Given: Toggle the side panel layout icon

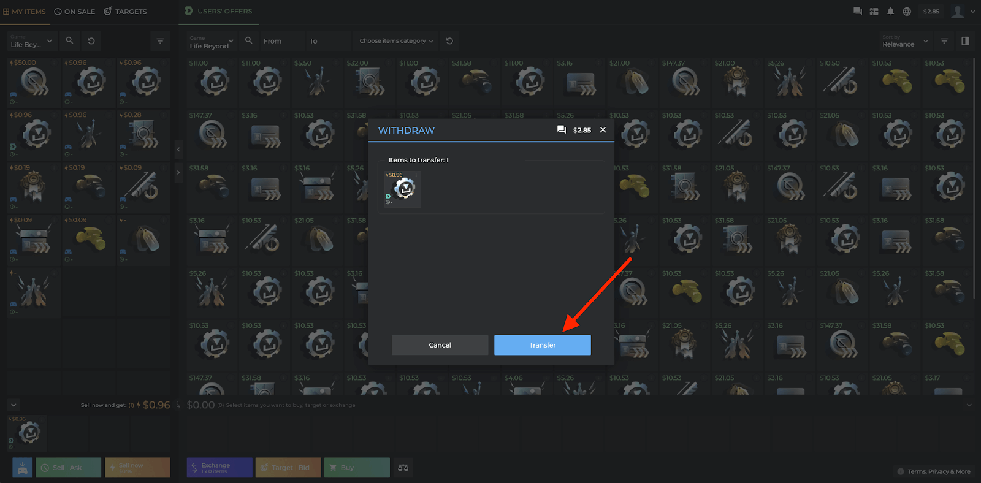Looking at the screenshot, I should click(x=965, y=41).
